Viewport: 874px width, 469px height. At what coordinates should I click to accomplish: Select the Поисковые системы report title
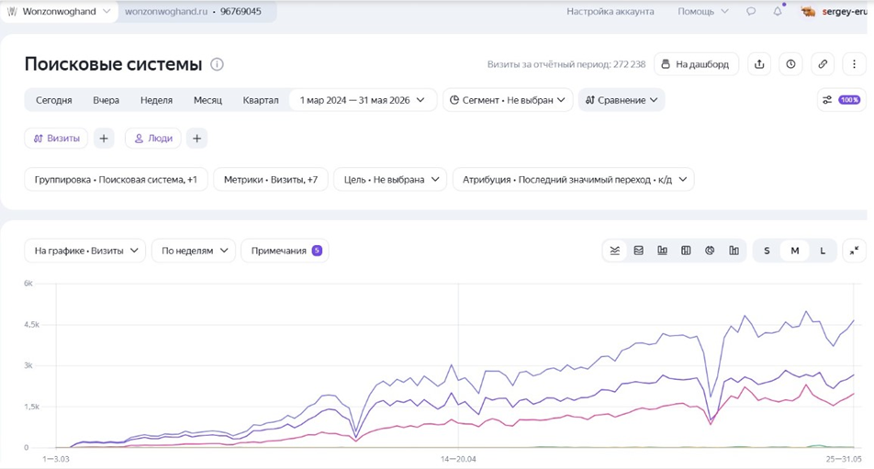[x=113, y=64]
